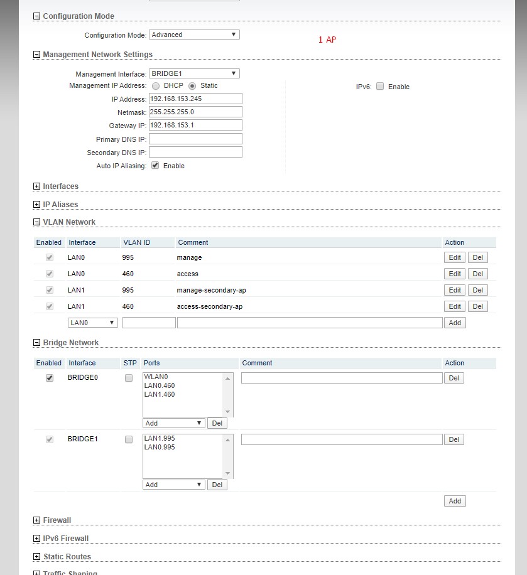Screen dimensions: 527x575
Task: Delete the BRIDGE1 bridge entry
Action: click(x=454, y=439)
